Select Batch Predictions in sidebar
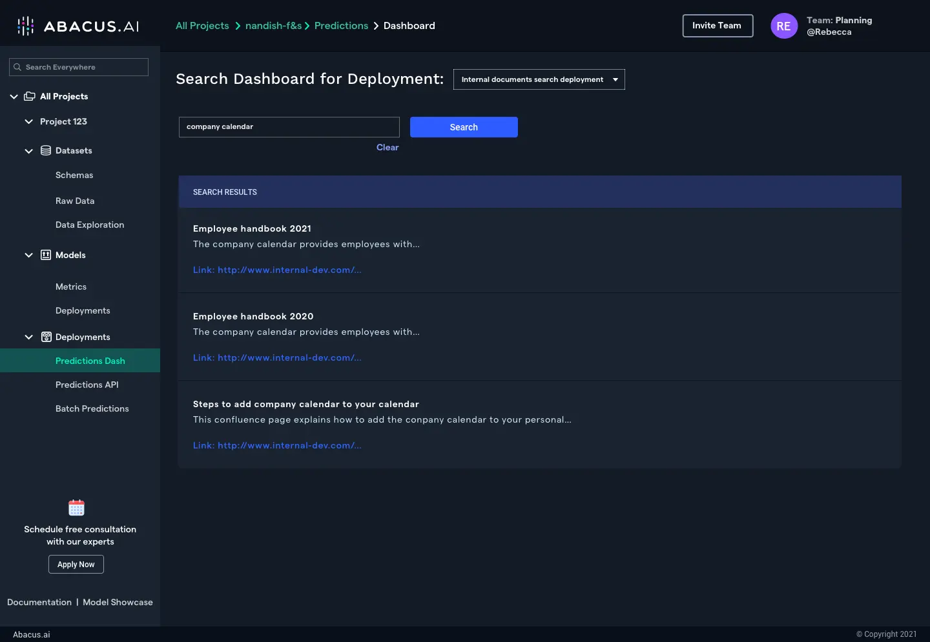This screenshot has height=642, width=930. coord(92,408)
